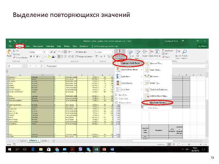Switch to the Home ribbon tab
This screenshot has width=219, height=164.
click(x=20, y=46)
